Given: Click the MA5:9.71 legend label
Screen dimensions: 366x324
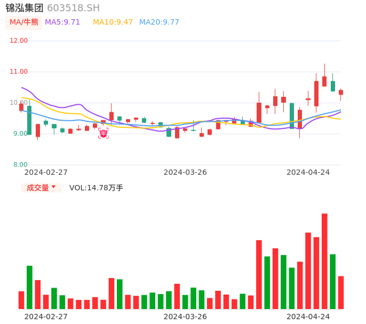Looking at the screenshot, I should (62, 22).
